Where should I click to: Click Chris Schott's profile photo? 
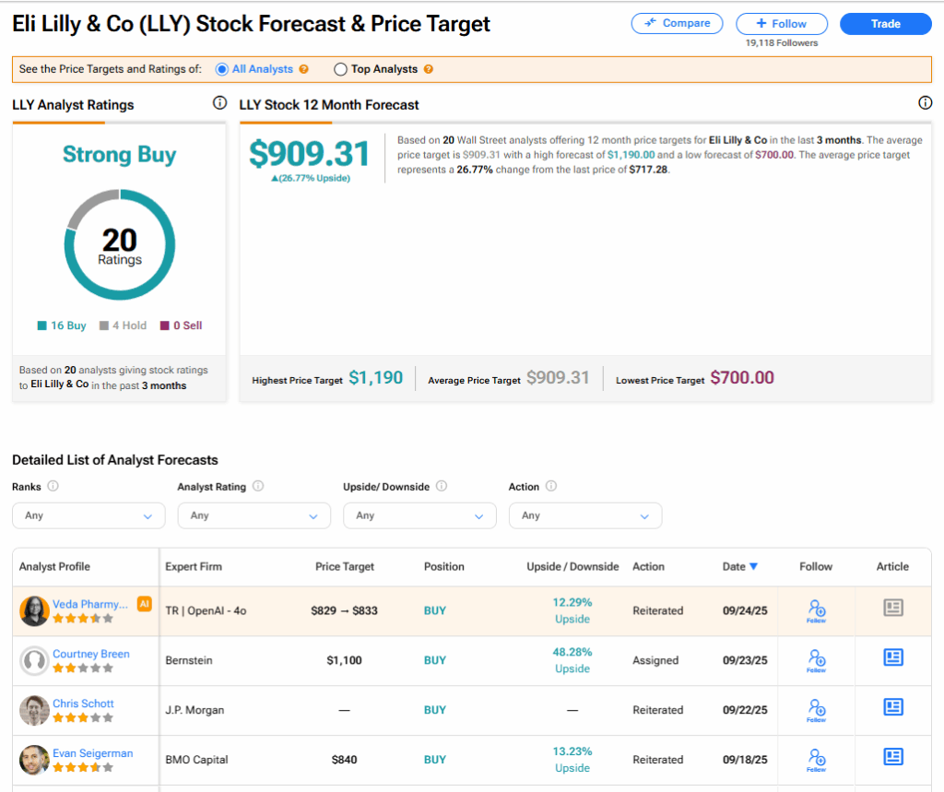coord(34,710)
